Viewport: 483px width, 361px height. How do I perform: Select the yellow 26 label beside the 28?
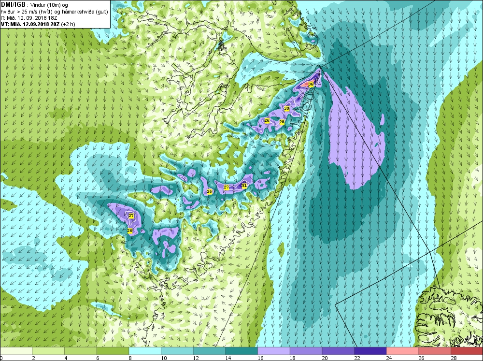[267, 120]
